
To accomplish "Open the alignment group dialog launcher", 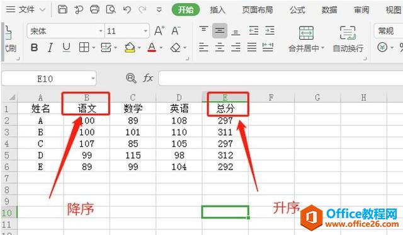I will (x=365, y=59).
